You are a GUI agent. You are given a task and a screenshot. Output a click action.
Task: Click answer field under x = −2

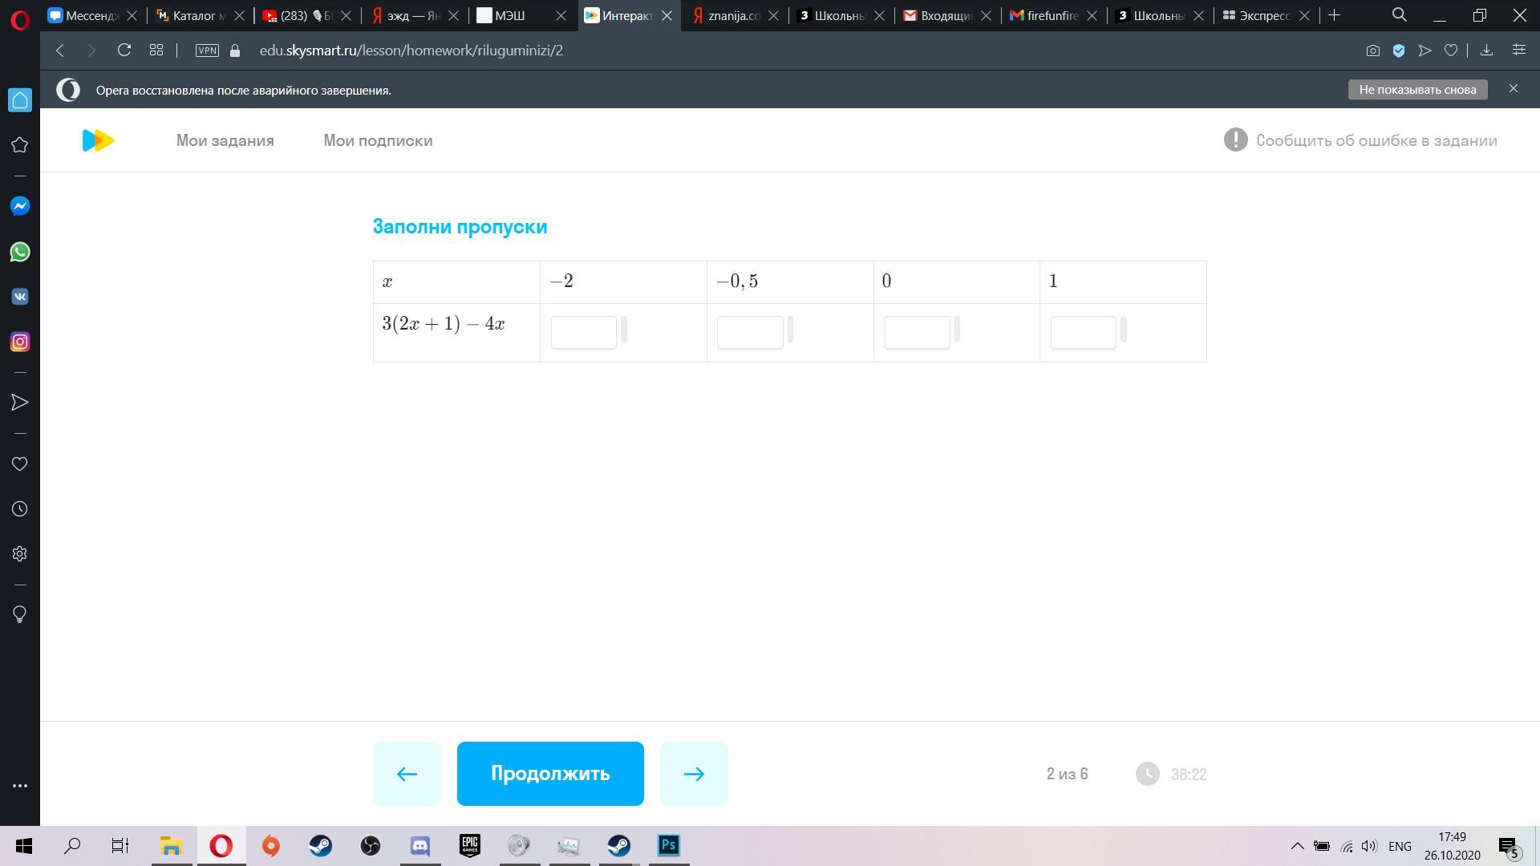tap(583, 332)
